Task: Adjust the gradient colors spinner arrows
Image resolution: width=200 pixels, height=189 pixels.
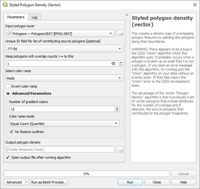Action: click(x=117, y=109)
